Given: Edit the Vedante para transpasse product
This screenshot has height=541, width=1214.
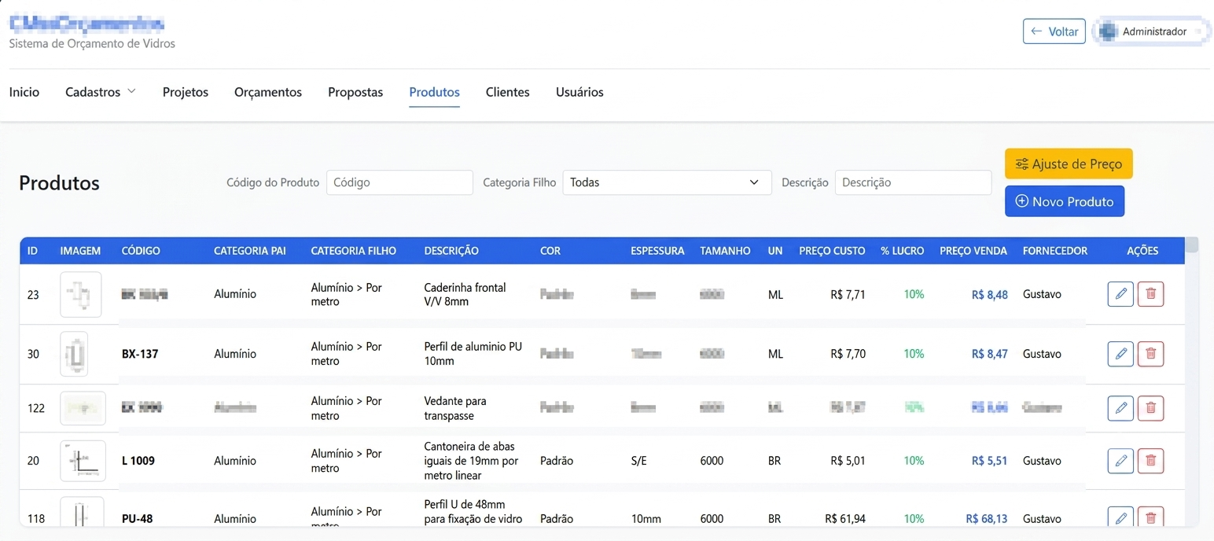Looking at the screenshot, I should point(1120,408).
